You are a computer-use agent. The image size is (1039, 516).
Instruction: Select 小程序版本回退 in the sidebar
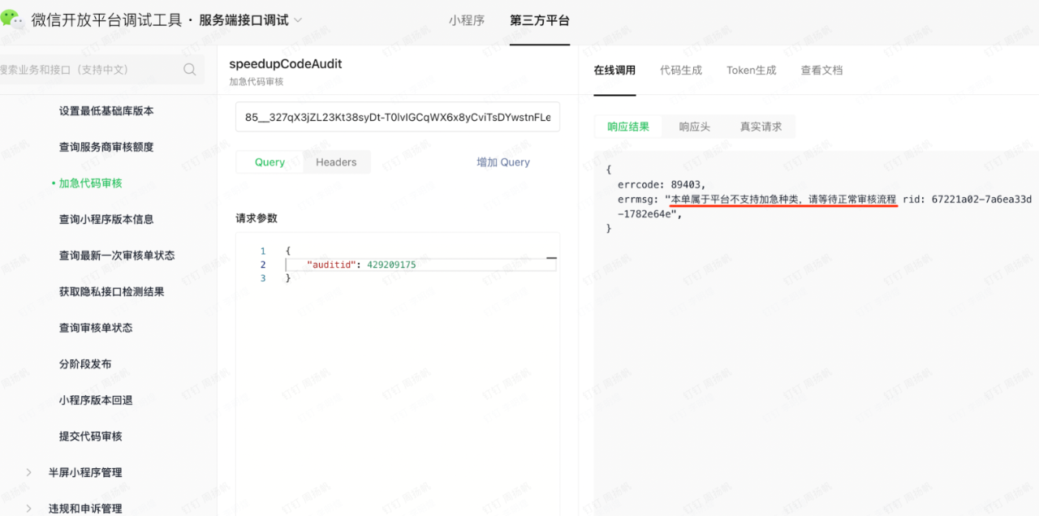click(x=96, y=400)
